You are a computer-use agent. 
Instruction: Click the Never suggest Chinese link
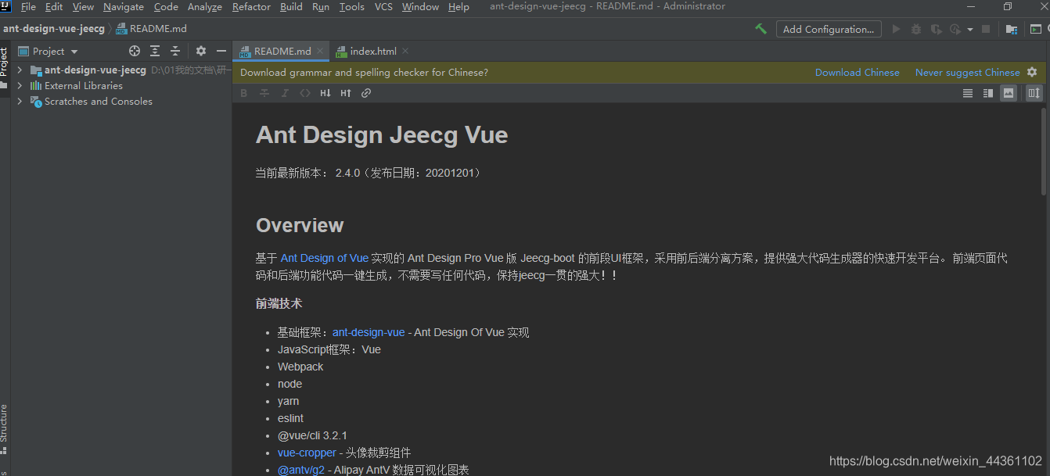(968, 72)
